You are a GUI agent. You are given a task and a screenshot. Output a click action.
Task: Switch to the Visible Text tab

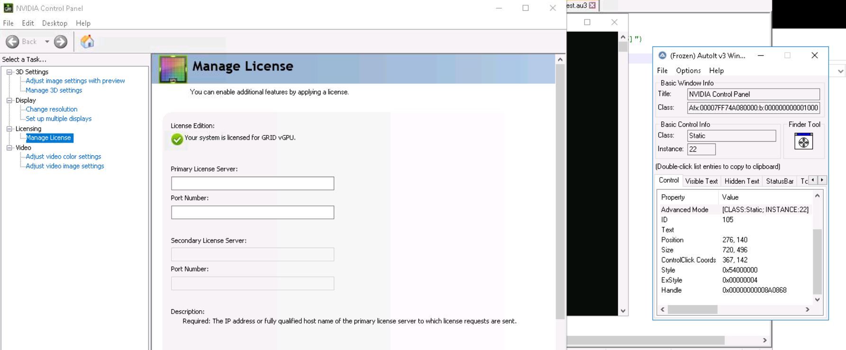tap(701, 181)
